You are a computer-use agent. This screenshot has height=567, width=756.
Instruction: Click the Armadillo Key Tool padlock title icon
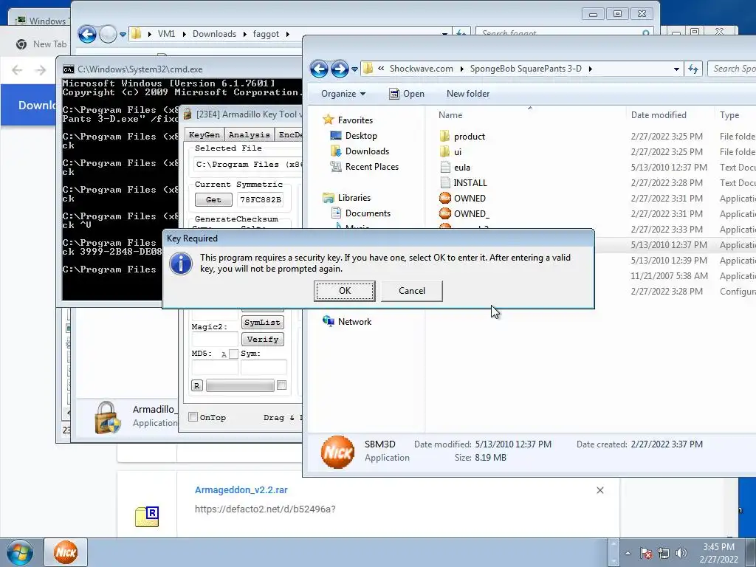click(x=188, y=114)
